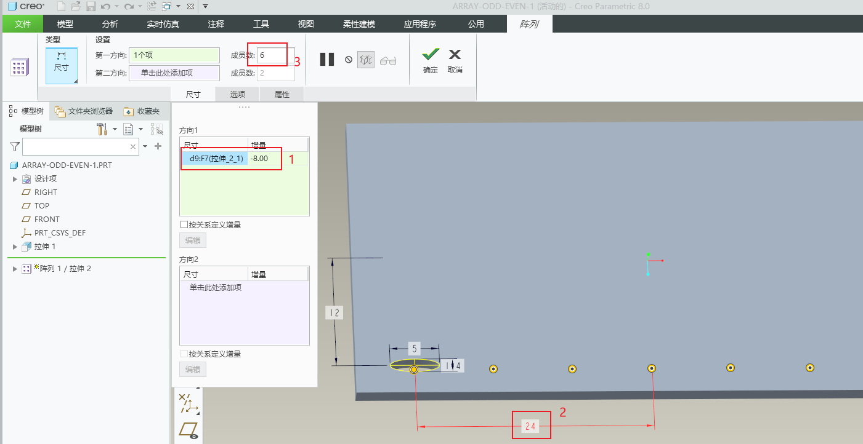Click the New file icon
Image resolution: width=863 pixels, height=444 pixels.
tap(61, 6)
